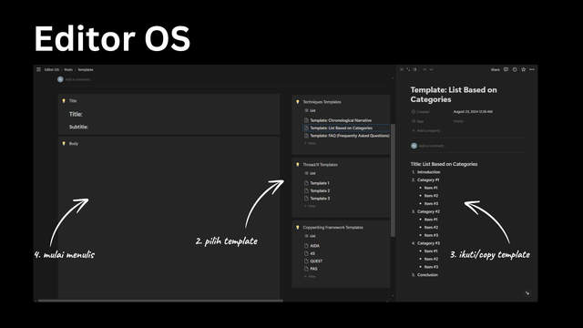
Task: Click the templates panel vertical scrollbar
Action: pos(393,180)
